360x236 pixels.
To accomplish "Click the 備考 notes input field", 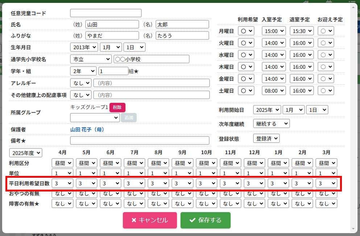I will pyautogui.click(x=140, y=140).
